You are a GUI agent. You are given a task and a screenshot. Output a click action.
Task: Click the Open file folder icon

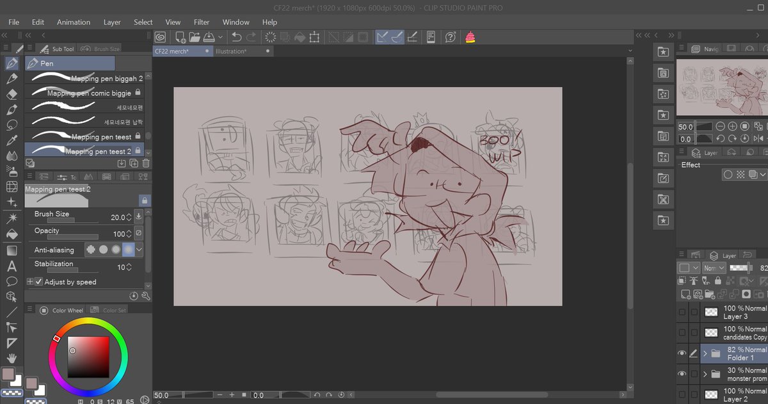195,37
